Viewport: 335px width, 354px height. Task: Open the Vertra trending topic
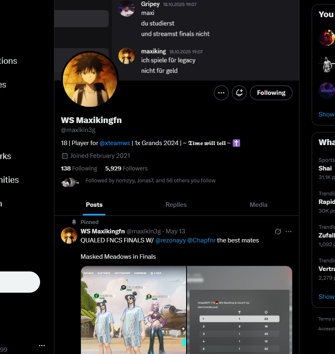tap(327, 269)
